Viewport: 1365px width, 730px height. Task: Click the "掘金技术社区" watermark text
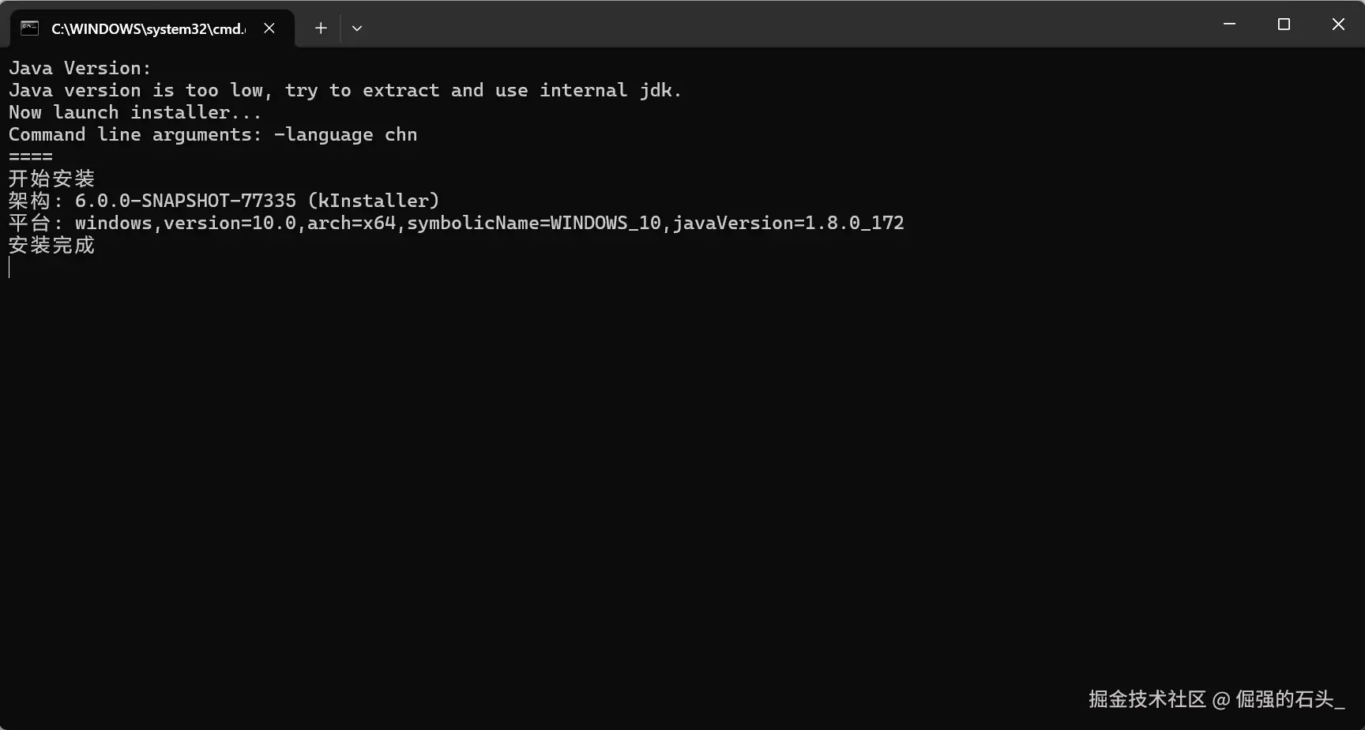1147,699
